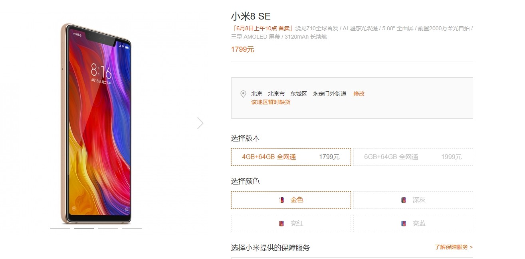Image resolution: width=525 pixels, height=259 pixels.
Task: Click the 小米8 SE product title
Action: point(251,16)
